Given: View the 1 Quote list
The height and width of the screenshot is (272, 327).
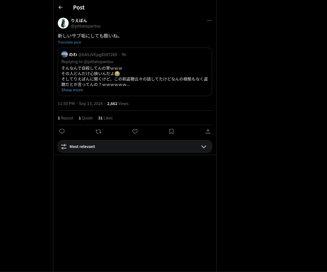Looking at the screenshot, I should [x=86, y=118].
